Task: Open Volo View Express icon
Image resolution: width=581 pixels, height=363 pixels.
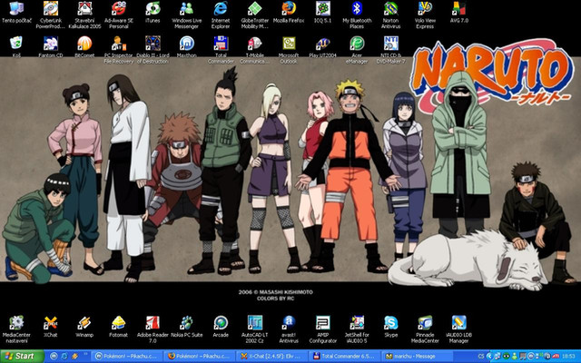Action: [x=425, y=15]
